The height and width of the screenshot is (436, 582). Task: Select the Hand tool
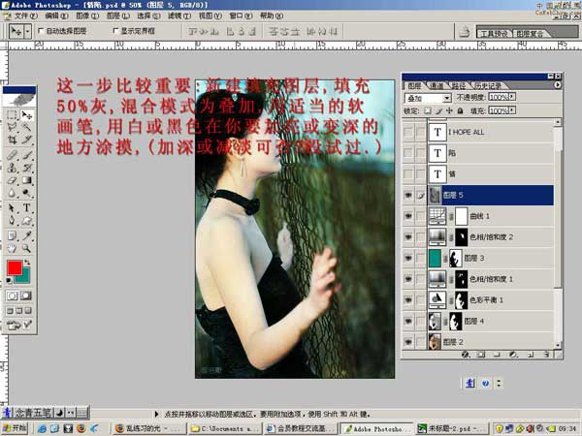[x=12, y=248]
